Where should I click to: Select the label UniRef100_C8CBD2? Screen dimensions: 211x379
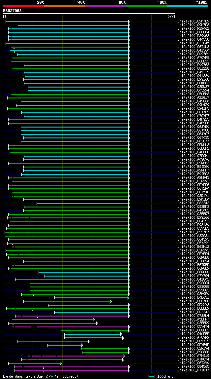coord(193,330)
